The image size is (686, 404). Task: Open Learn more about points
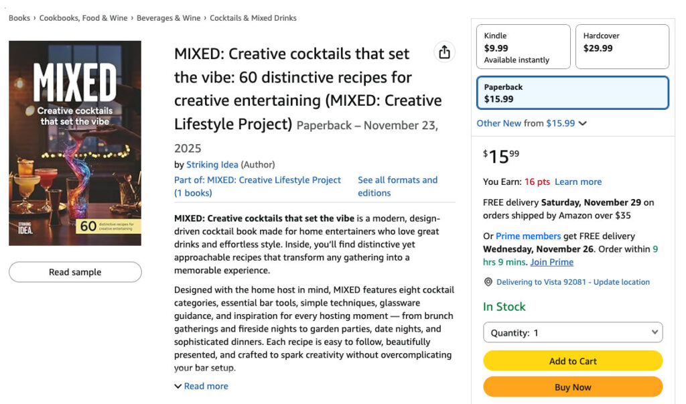[578, 182]
